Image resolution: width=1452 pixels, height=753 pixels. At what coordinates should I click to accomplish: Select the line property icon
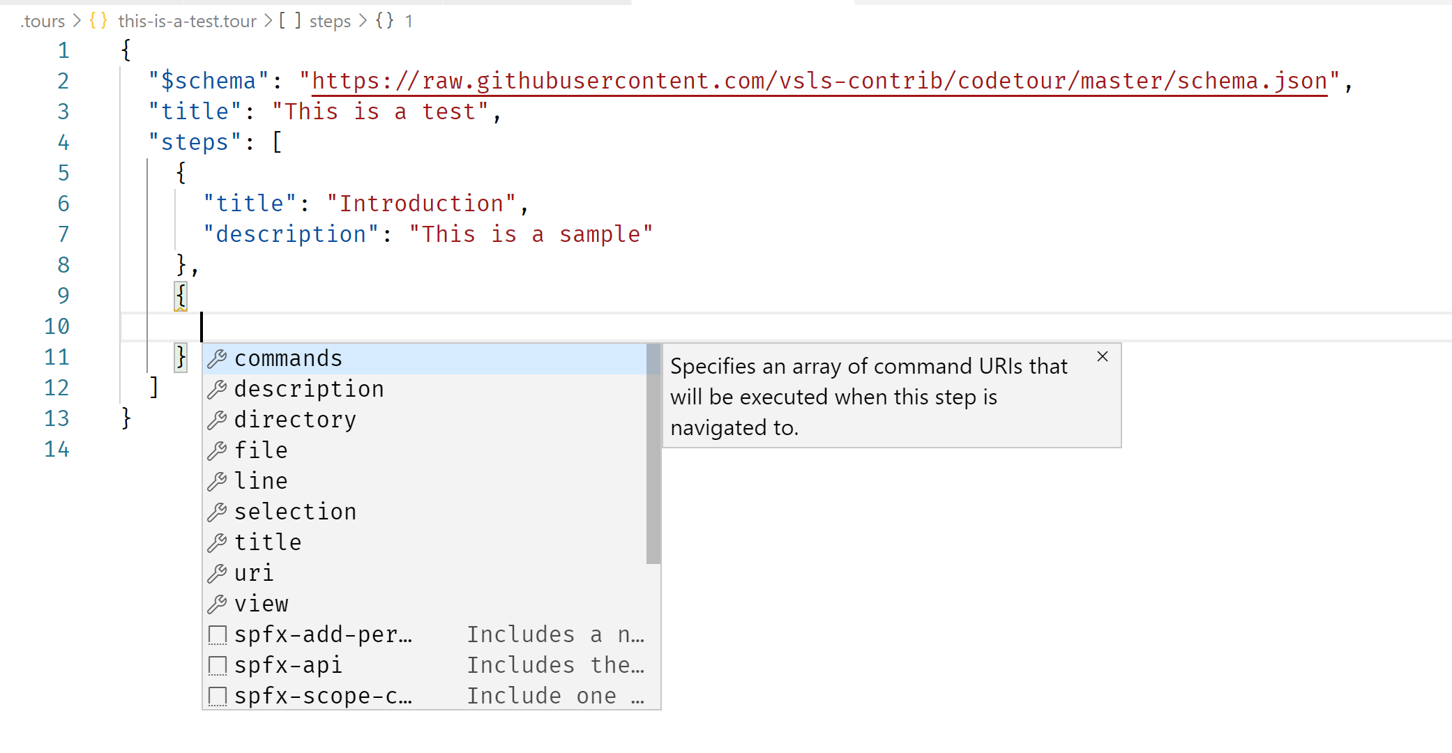coord(218,481)
